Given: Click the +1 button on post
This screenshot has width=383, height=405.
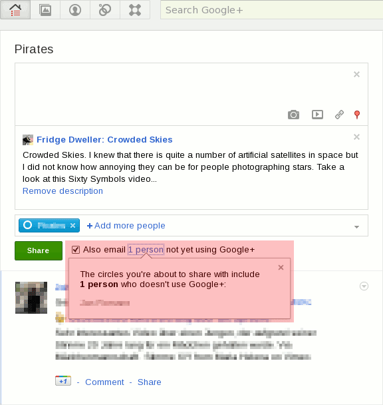Looking at the screenshot, I should [63, 381].
